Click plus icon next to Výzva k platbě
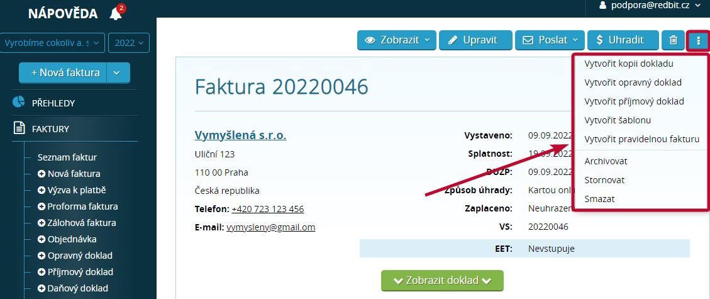 tap(42, 190)
